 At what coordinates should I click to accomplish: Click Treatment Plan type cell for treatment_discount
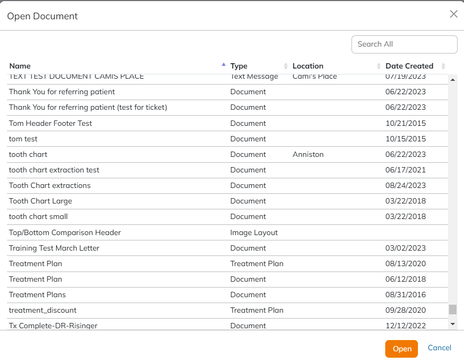pyautogui.click(x=257, y=310)
